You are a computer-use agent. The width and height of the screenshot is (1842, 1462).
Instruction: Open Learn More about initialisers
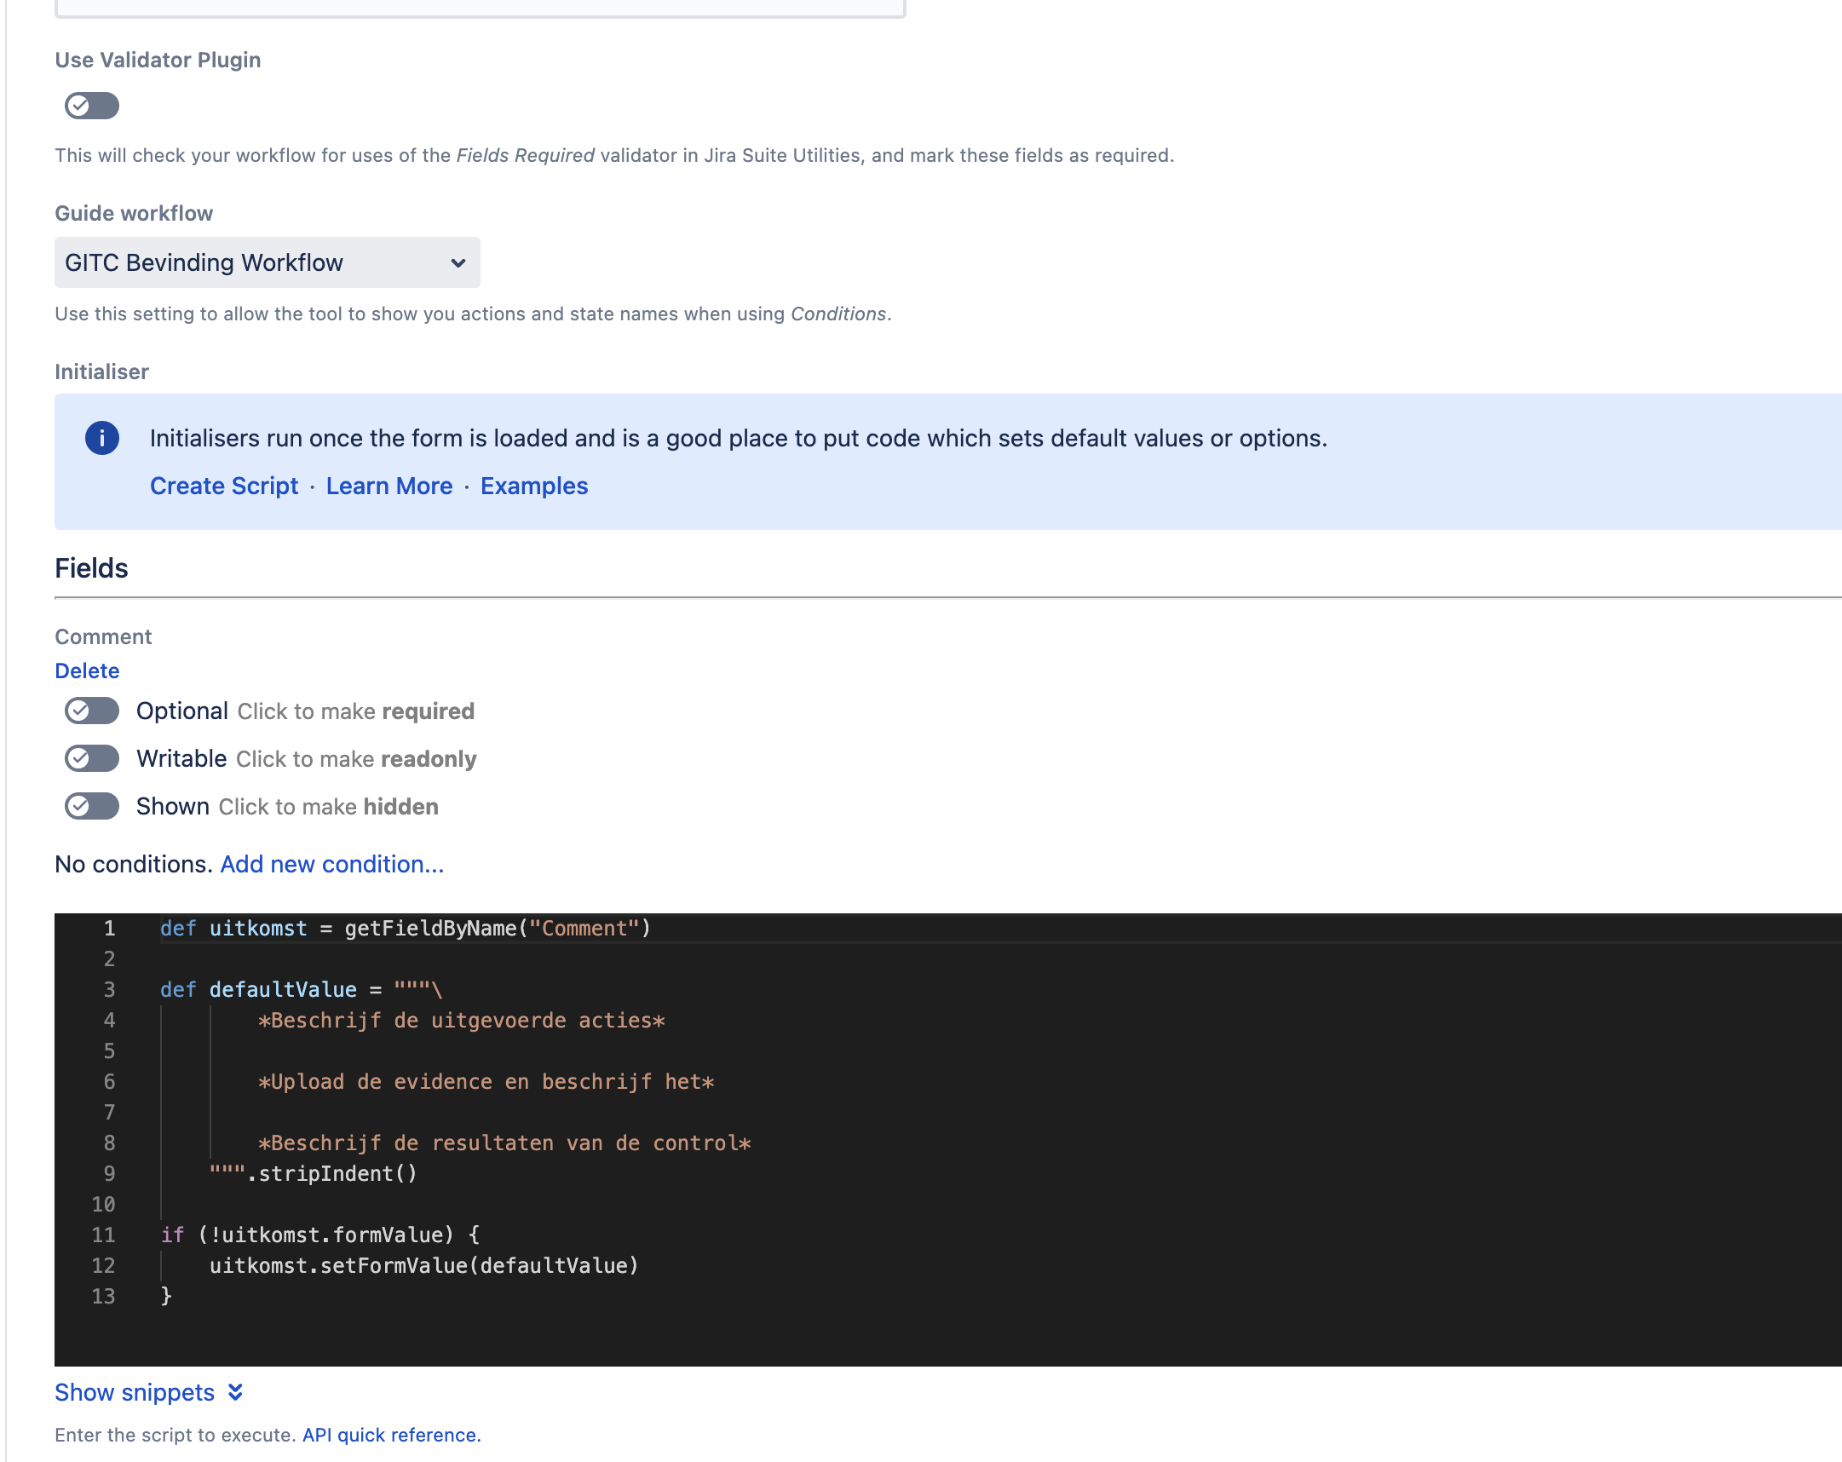(x=389, y=486)
